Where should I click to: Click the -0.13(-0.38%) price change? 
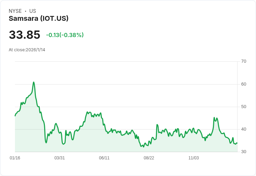pos(65,35)
